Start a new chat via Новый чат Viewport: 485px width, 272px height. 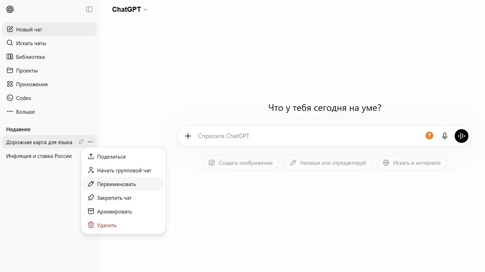click(50, 29)
